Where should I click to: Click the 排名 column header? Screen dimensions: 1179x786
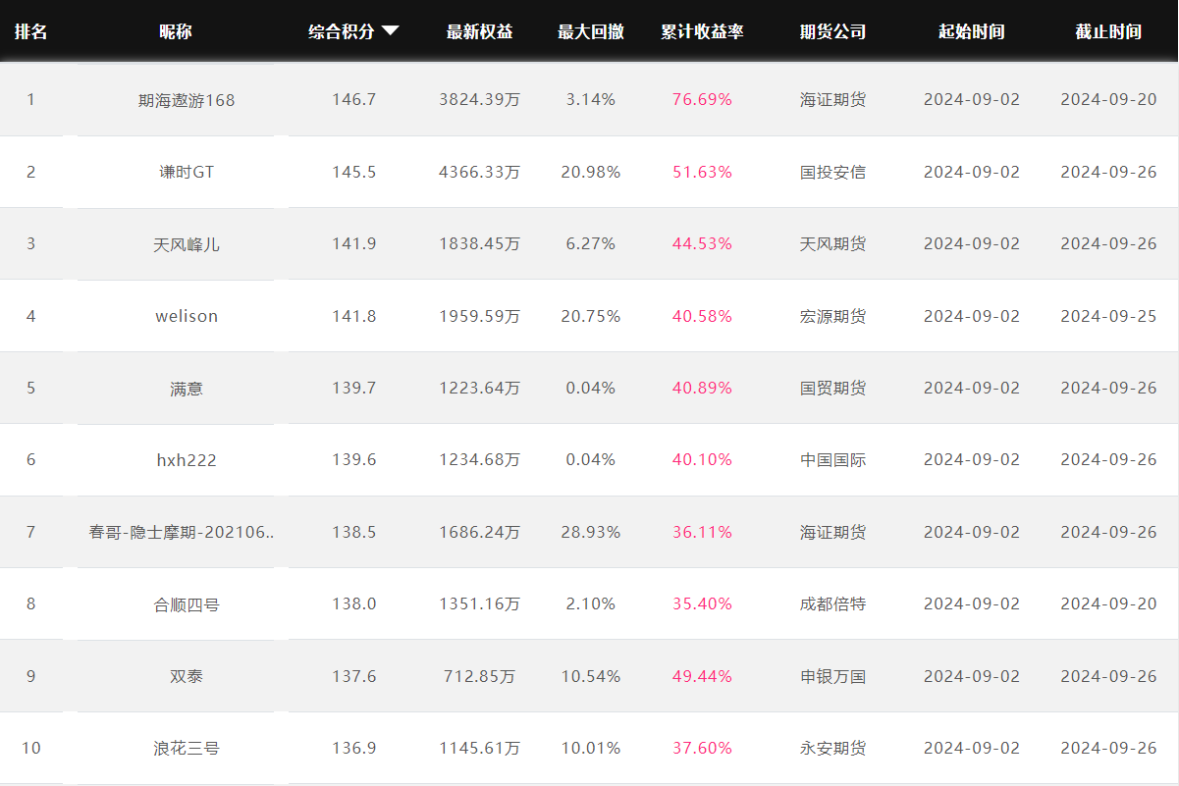point(30,31)
